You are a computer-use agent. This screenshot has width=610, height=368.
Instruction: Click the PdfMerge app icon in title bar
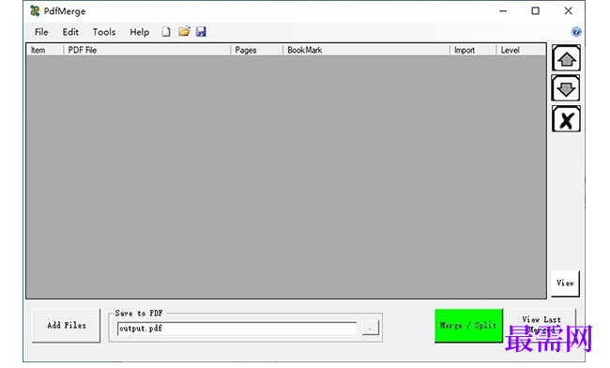tap(35, 11)
